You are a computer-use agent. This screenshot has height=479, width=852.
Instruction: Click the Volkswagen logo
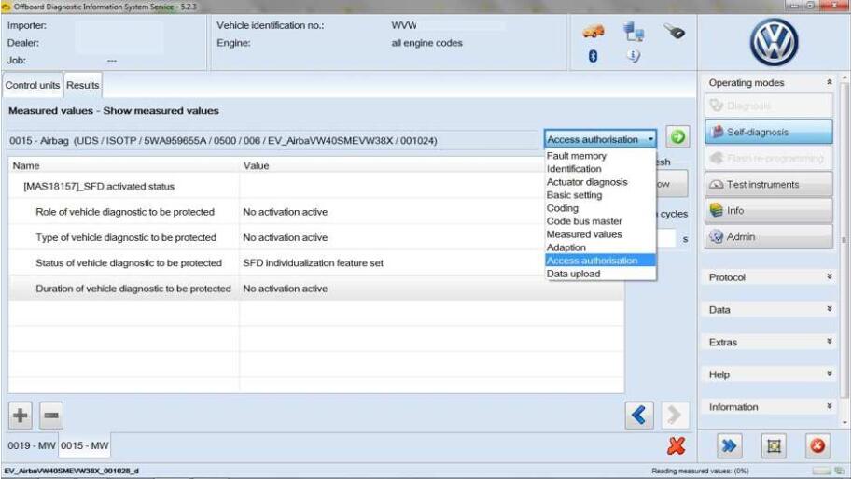[774, 42]
